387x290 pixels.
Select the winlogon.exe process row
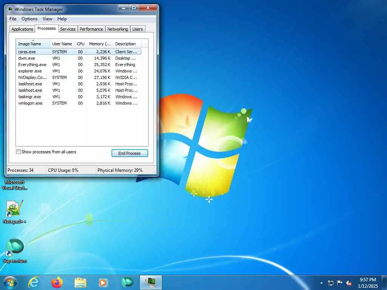click(x=79, y=103)
